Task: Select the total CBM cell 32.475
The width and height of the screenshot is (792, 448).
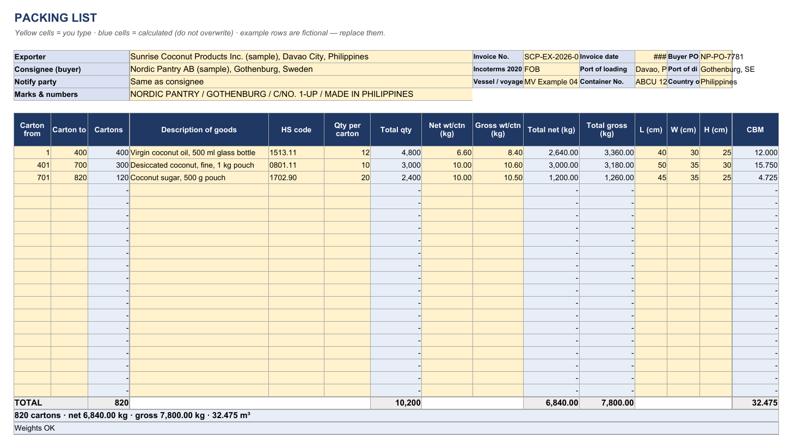Action: 756,403
